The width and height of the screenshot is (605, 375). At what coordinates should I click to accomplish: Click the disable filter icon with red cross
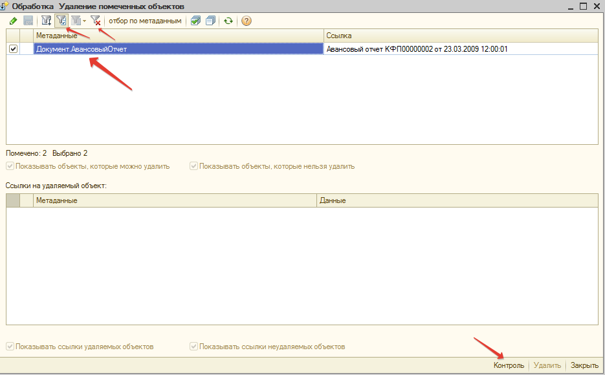tap(96, 21)
